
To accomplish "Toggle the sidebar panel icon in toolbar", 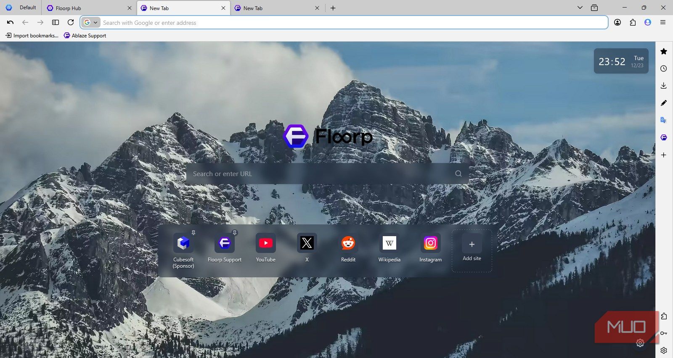I will coord(56,22).
